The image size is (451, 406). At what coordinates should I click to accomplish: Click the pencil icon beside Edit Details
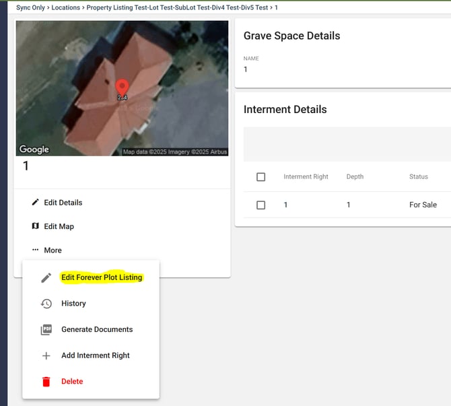[x=36, y=203]
